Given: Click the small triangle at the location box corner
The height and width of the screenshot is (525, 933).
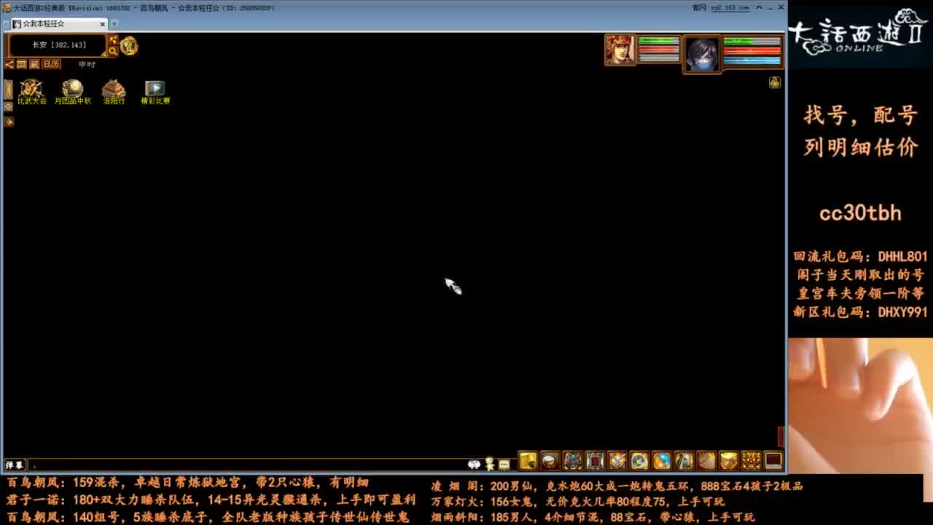Looking at the screenshot, I should 104,53.
